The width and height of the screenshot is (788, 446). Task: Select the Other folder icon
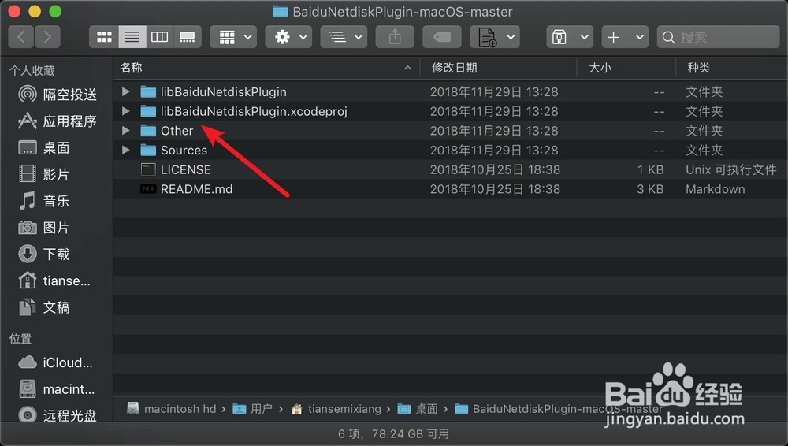148,131
